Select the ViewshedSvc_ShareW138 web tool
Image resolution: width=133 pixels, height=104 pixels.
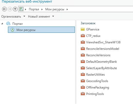point(101,42)
